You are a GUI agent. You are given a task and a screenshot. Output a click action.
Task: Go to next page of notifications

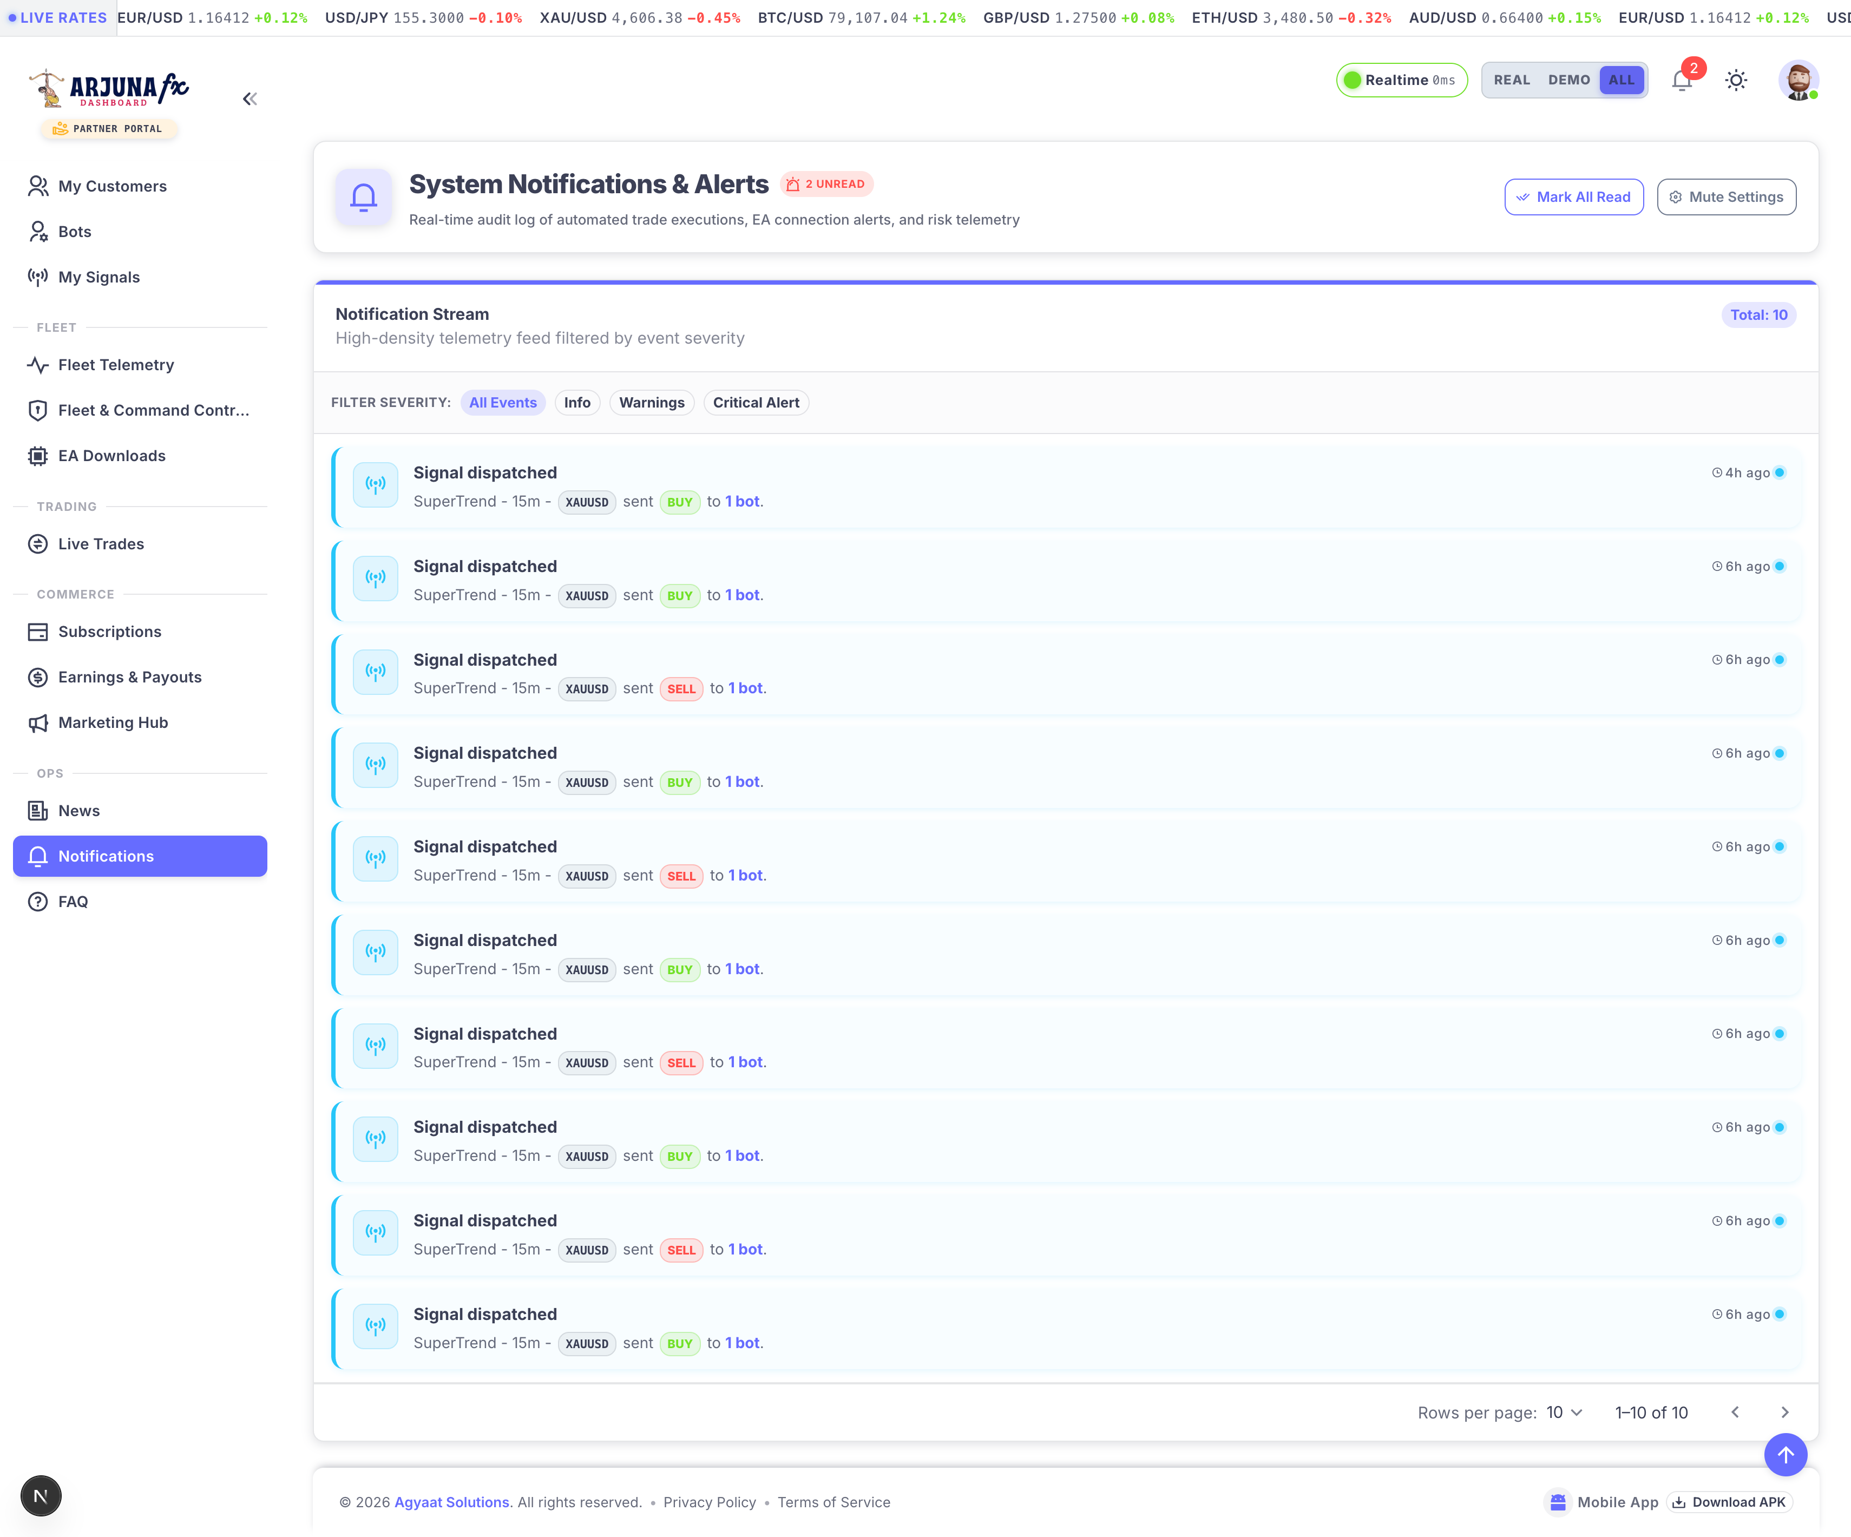[1785, 1412]
